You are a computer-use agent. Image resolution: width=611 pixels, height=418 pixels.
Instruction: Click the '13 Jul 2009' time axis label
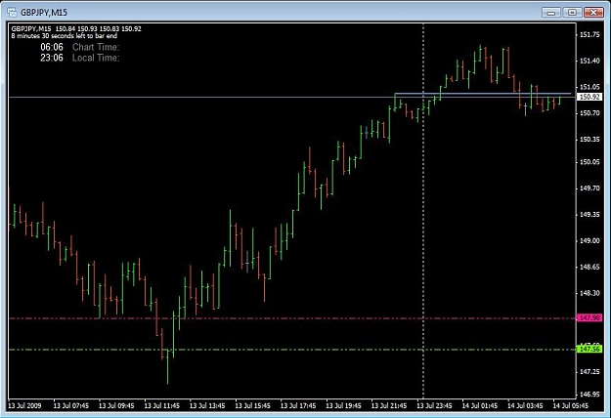click(x=24, y=405)
